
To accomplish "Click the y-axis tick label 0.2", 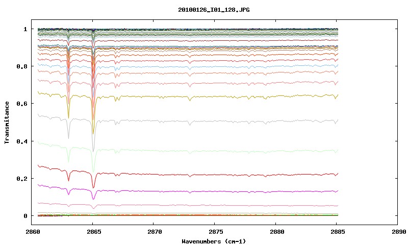I will point(22,179).
